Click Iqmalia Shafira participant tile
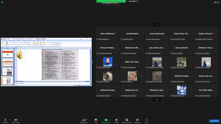Image resolution: width=221 pixels, height=124 pixels. click(x=132, y=34)
